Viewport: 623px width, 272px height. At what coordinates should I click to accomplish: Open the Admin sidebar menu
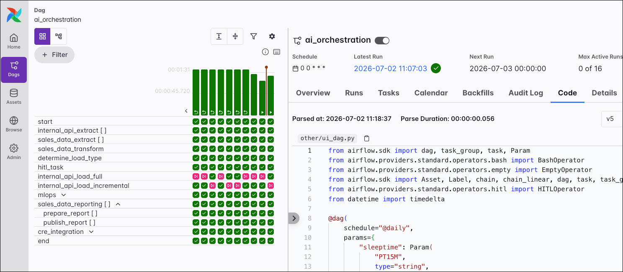click(x=14, y=152)
